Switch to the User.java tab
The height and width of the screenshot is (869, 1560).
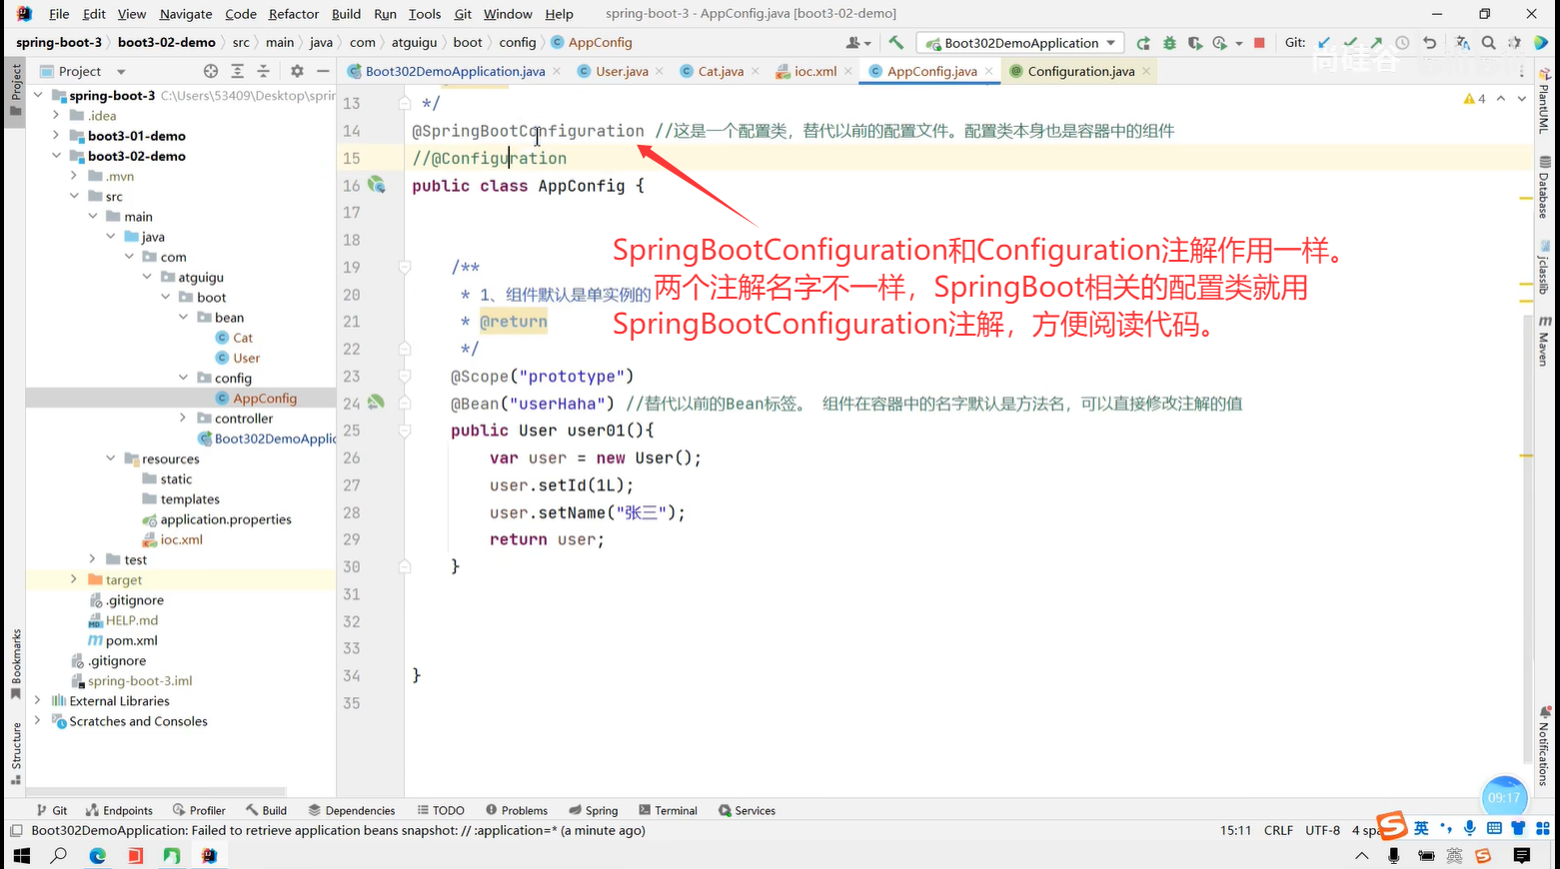click(622, 71)
